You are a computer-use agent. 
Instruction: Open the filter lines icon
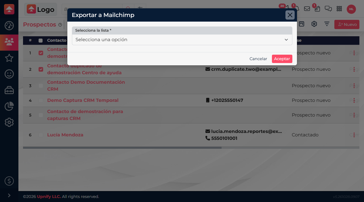tap(327, 24)
